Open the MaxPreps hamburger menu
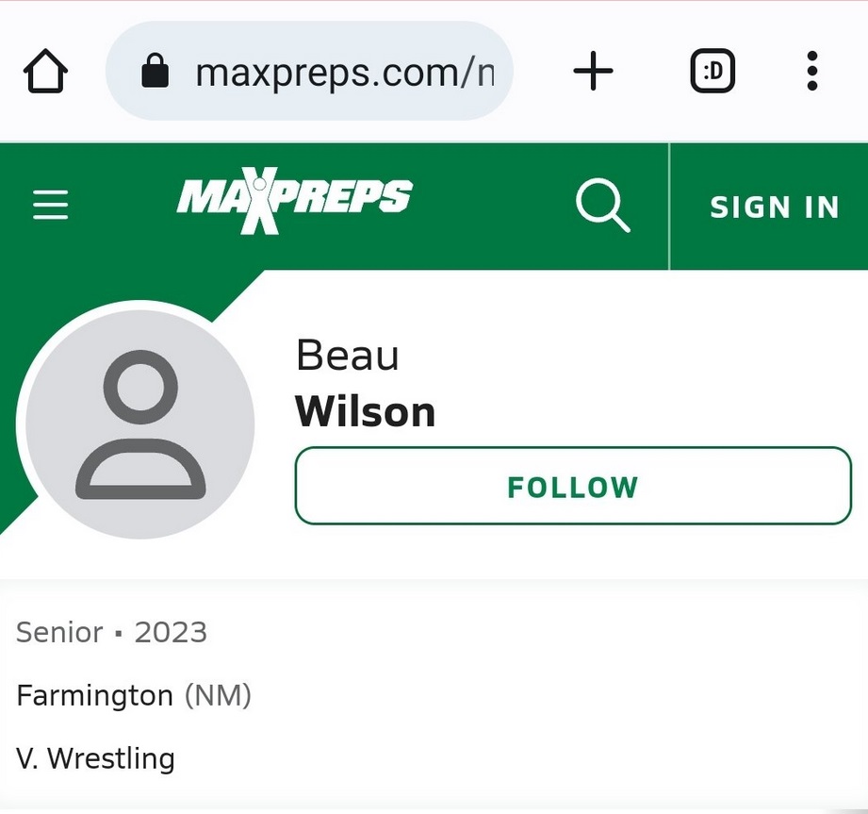The image size is (868, 814). [49, 205]
